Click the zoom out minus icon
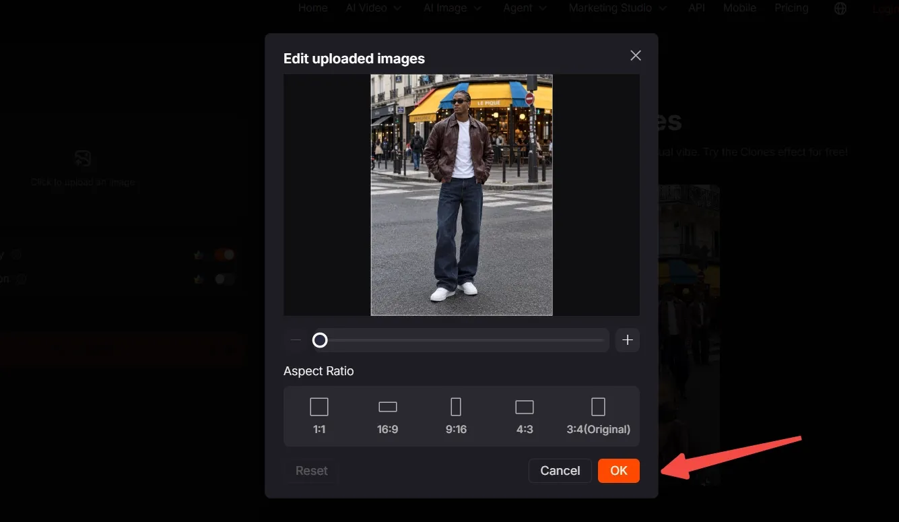 296,340
